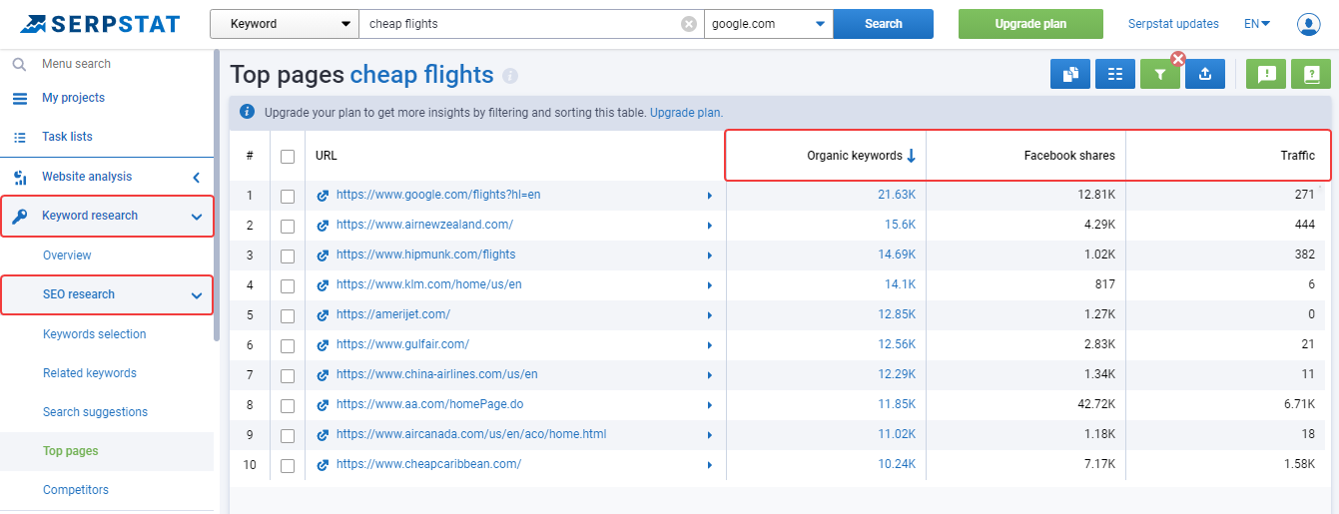Check the box for gulfair.com row
The image size is (1339, 514).
coord(288,345)
